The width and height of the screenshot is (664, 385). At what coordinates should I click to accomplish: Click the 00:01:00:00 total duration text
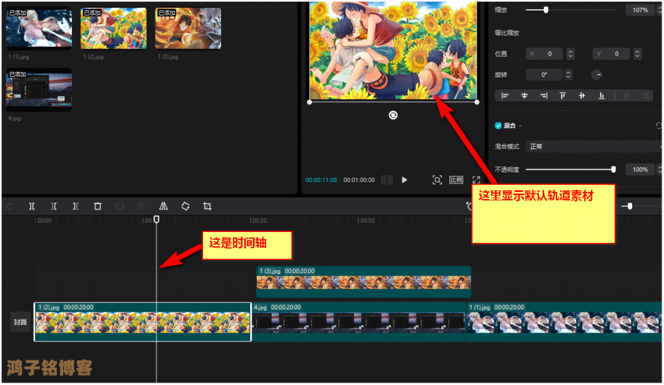(x=359, y=180)
